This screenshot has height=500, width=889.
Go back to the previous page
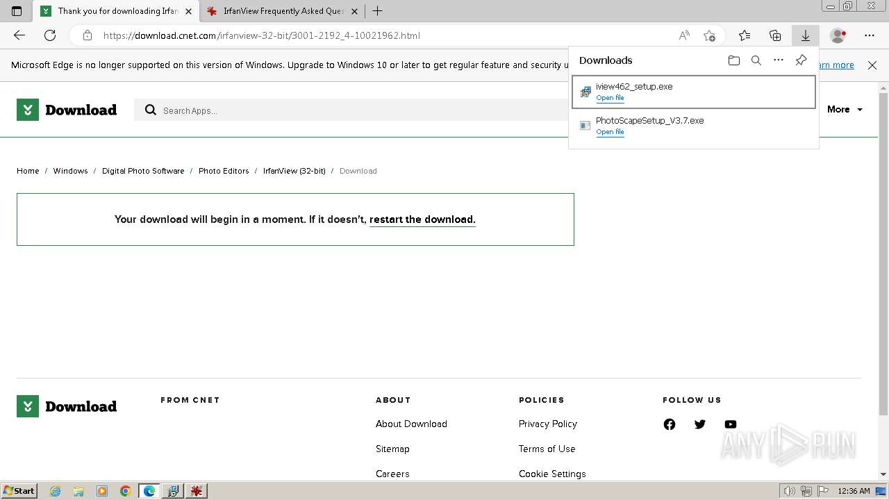19,35
